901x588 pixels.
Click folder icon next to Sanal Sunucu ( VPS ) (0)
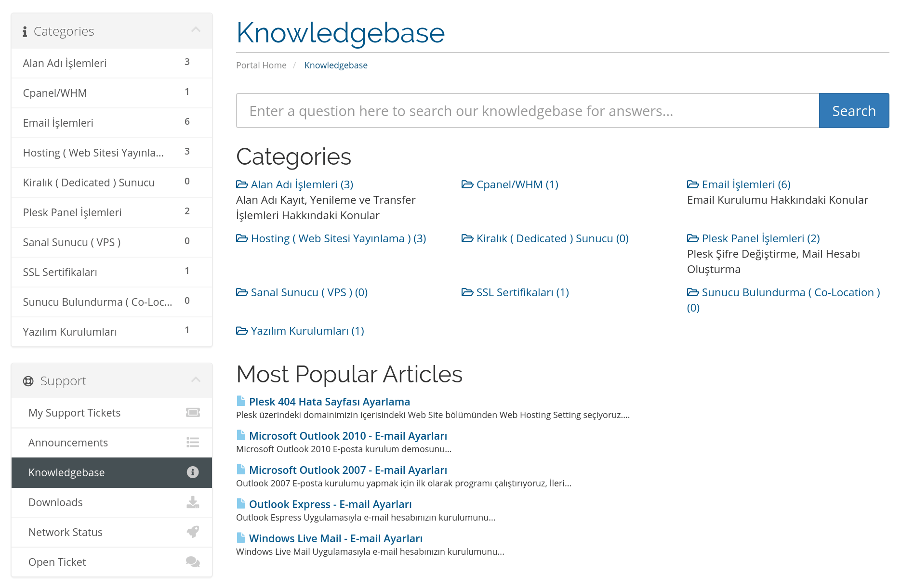(x=242, y=292)
